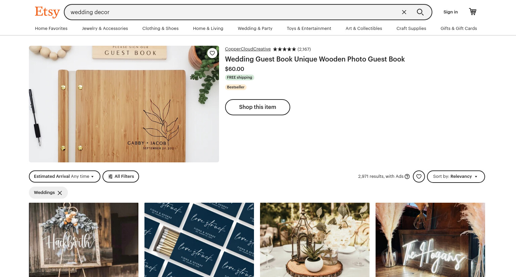Expand the Estimated Arrival dropdown

click(x=64, y=176)
